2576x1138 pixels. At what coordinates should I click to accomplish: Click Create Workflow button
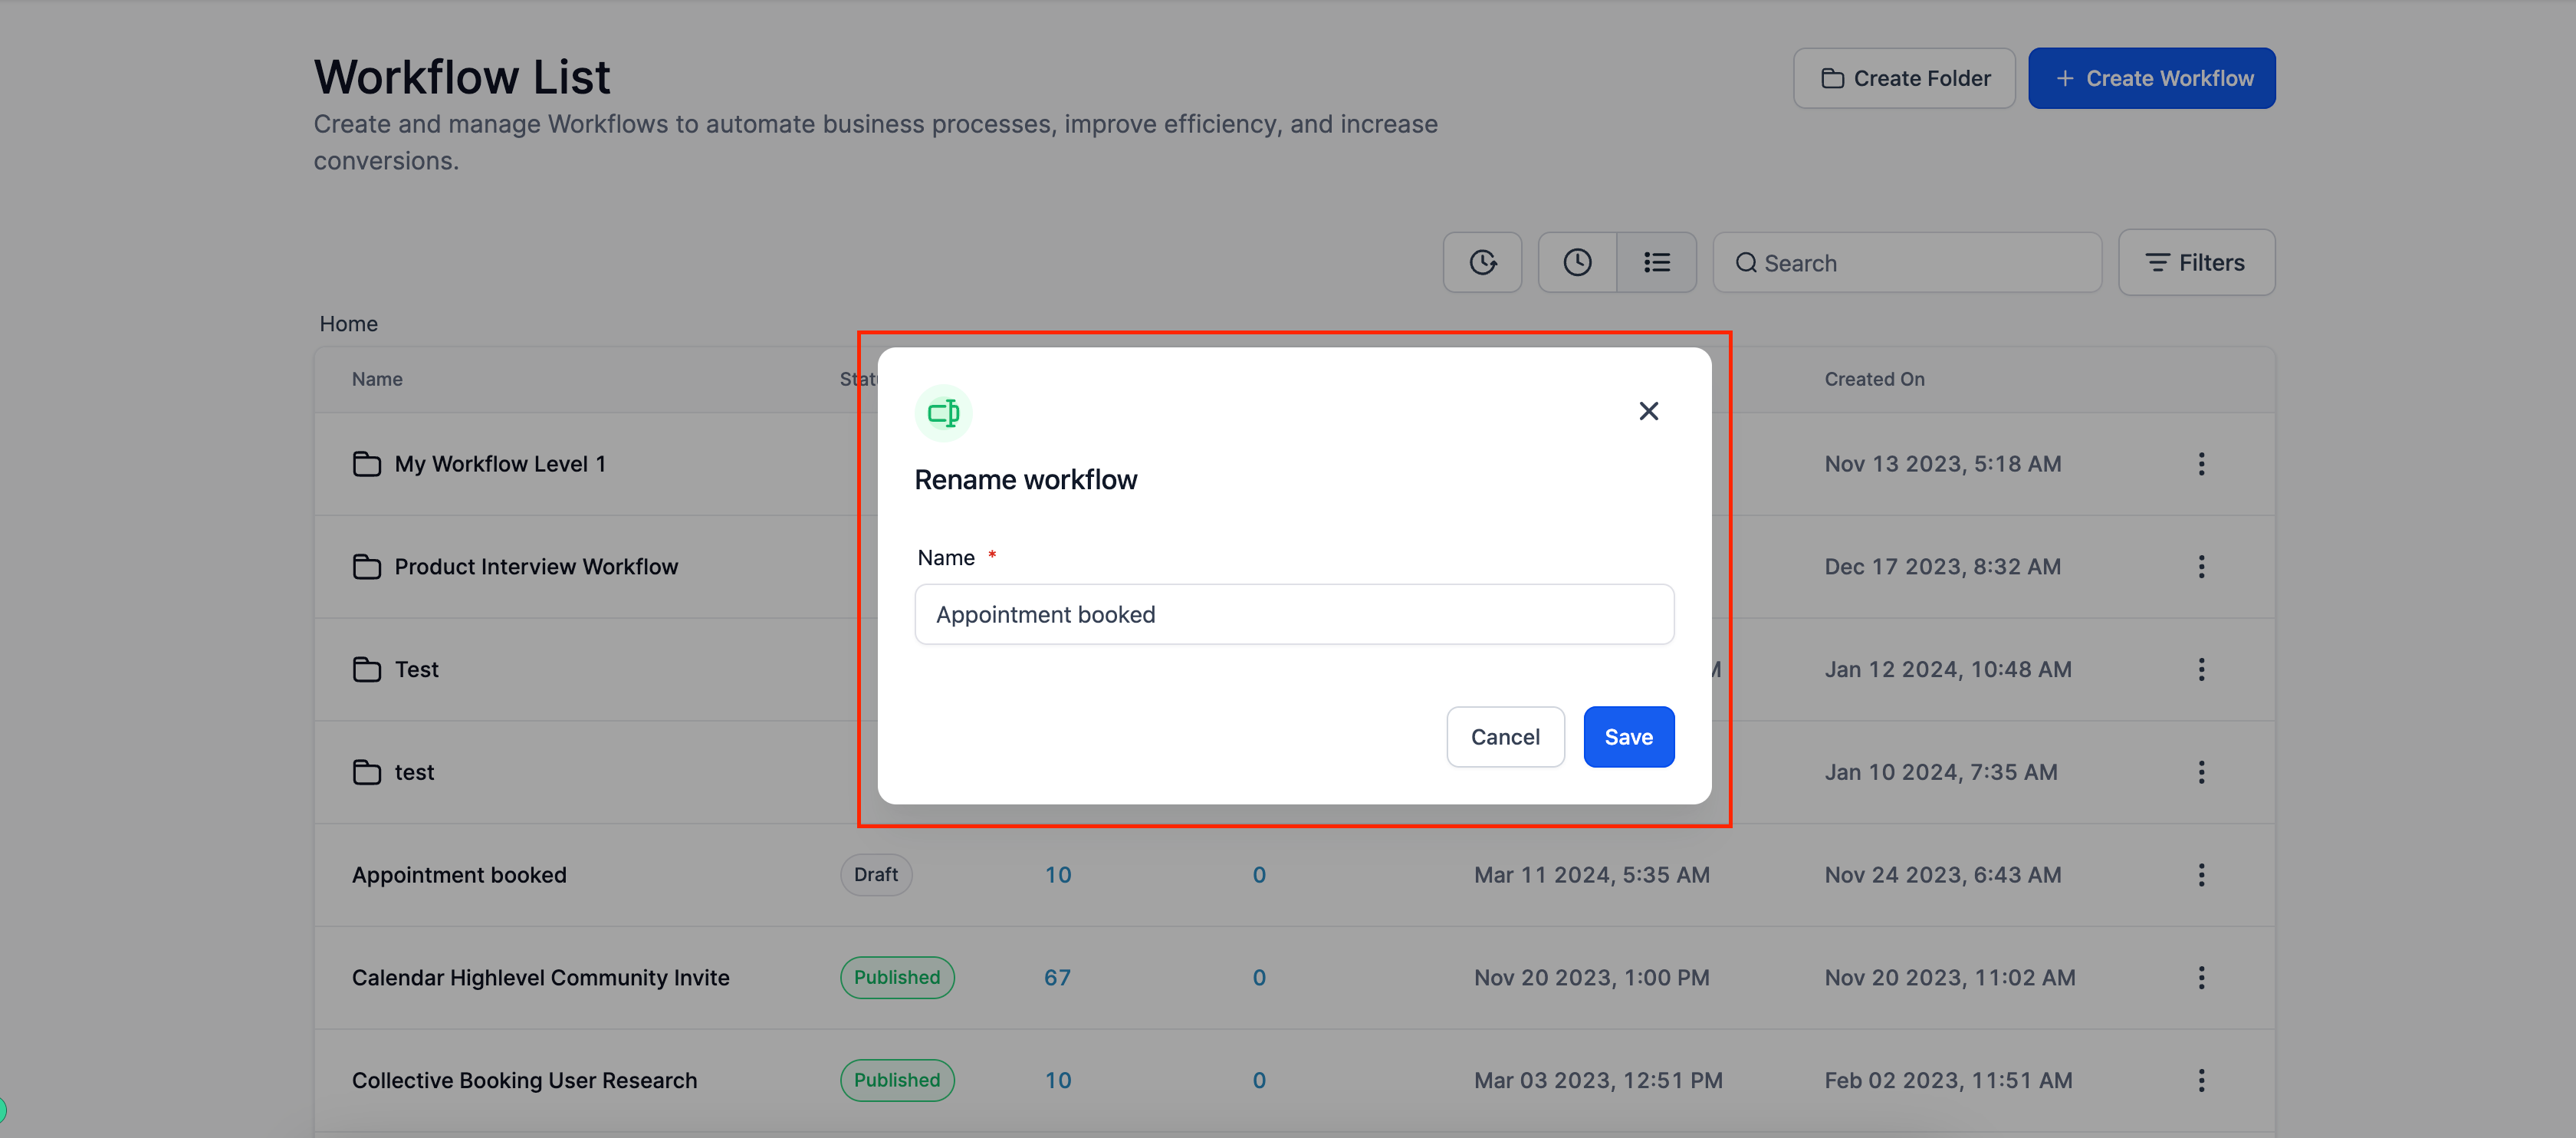click(x=2151, y=78)
